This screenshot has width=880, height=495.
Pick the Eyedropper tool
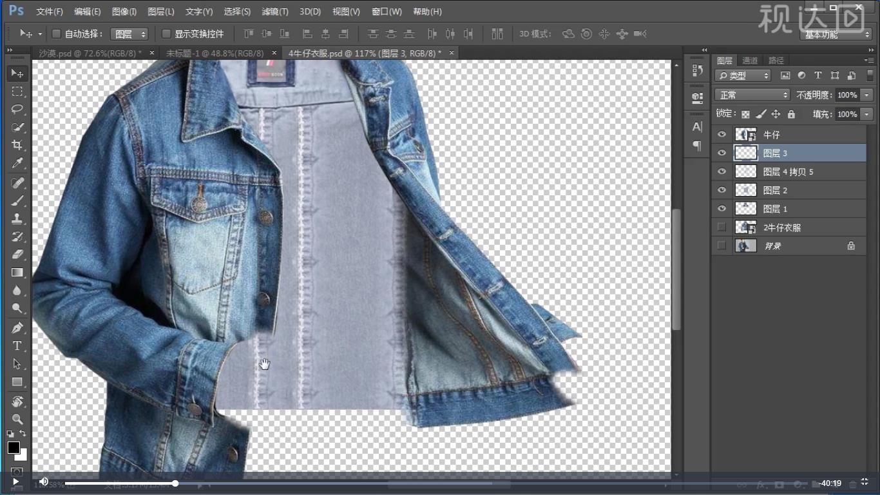click(x=17, y=163)
